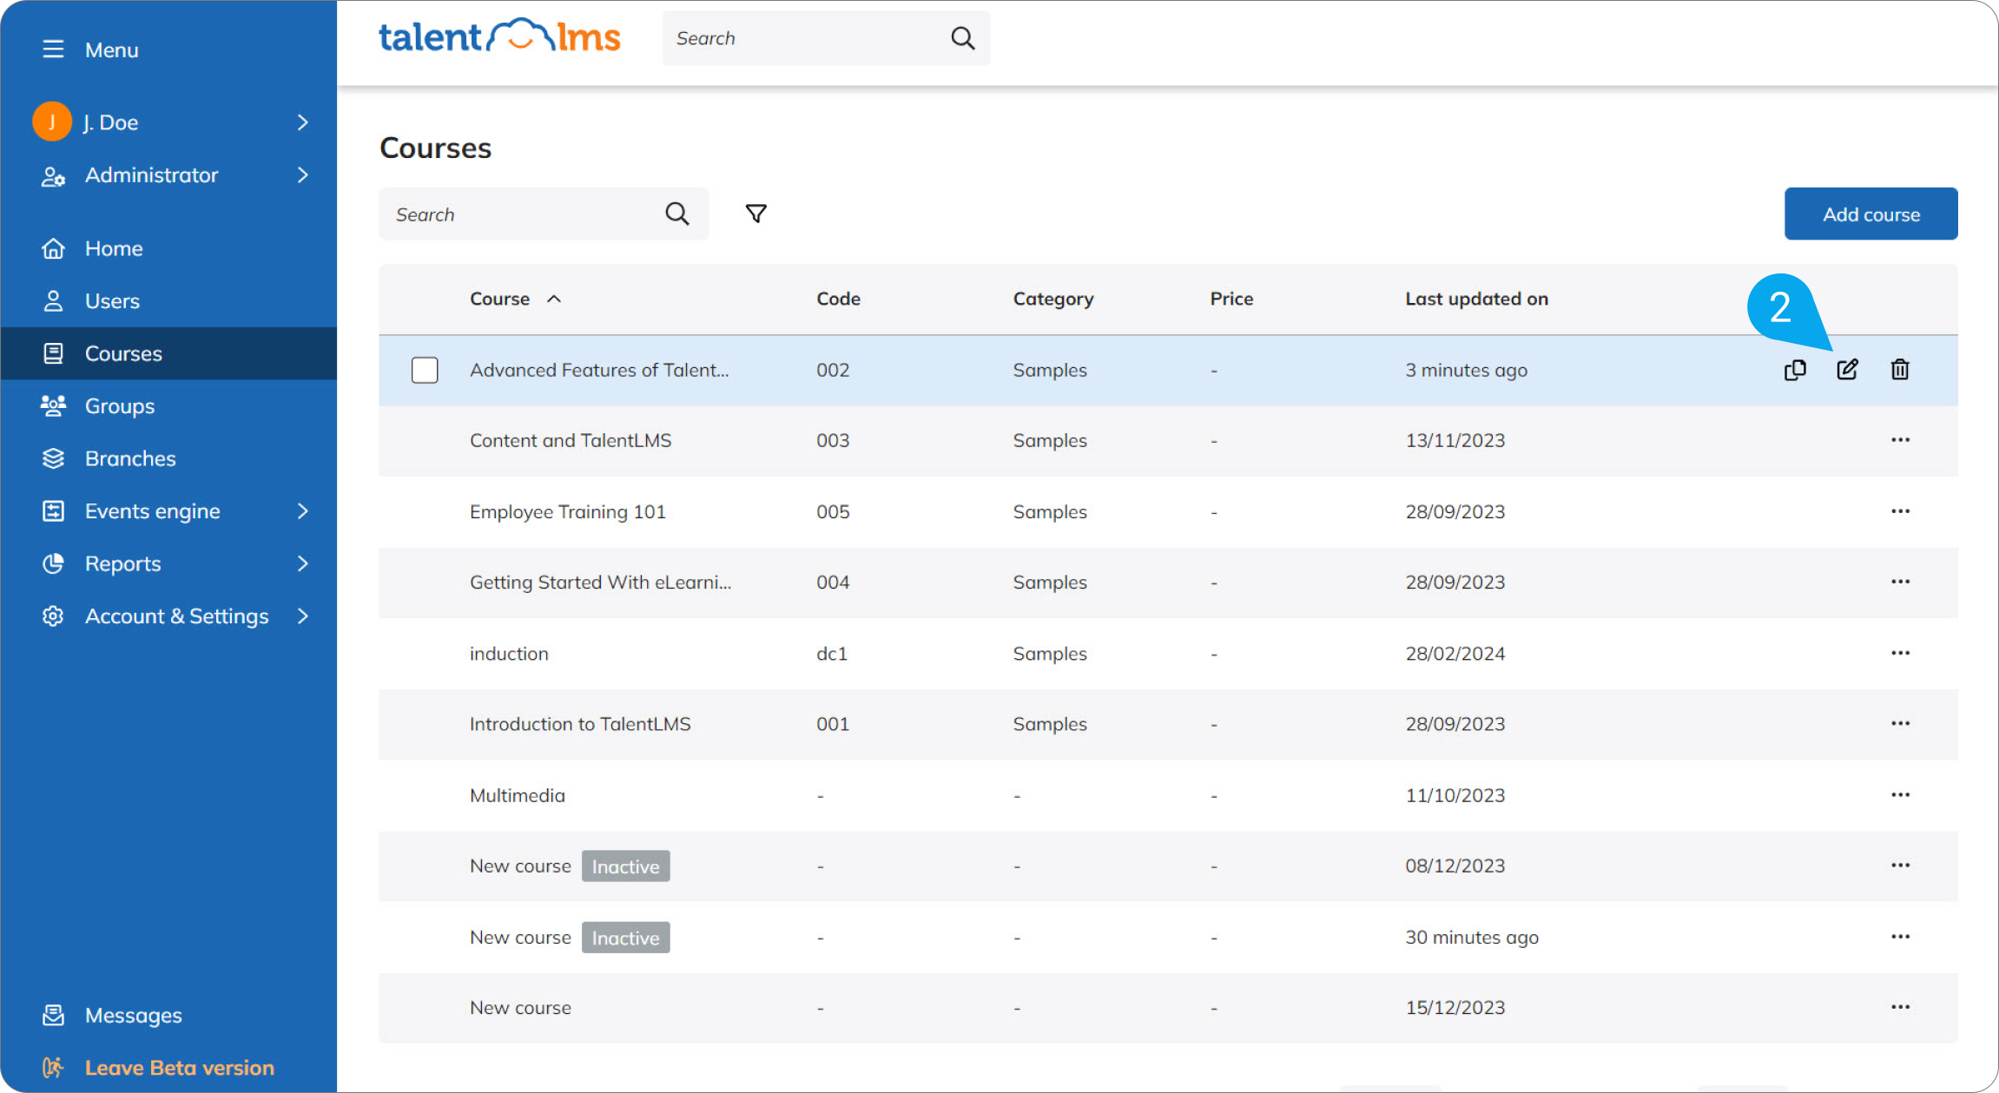This screenshot has height=1093, width=1999.
Task: Open the courses filter funnel icon
Action: pos(755,214)
